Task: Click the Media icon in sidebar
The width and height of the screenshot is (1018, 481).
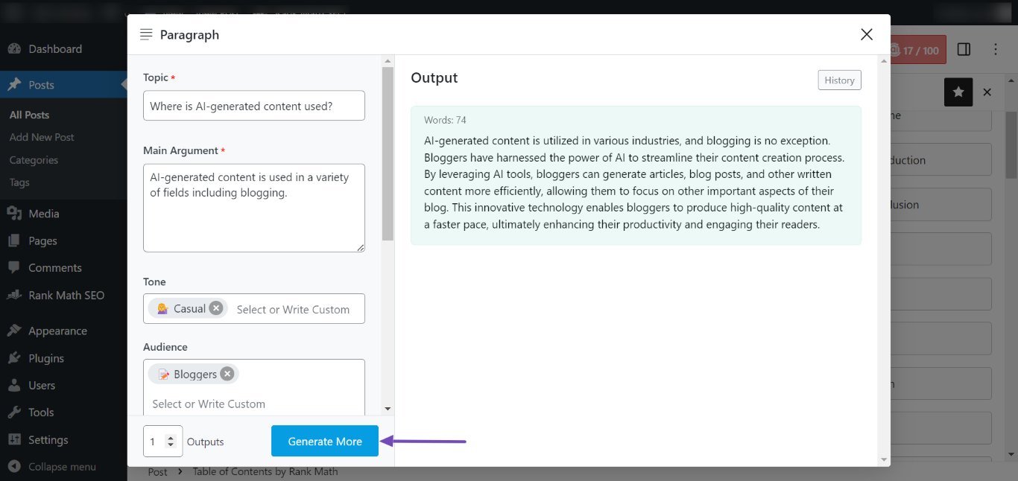Action: click(x=14, y=214)
